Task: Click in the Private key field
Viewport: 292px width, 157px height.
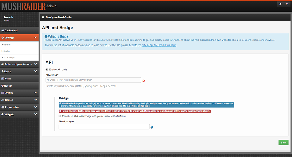Action: pyautogui.click(x=93, y=80)
